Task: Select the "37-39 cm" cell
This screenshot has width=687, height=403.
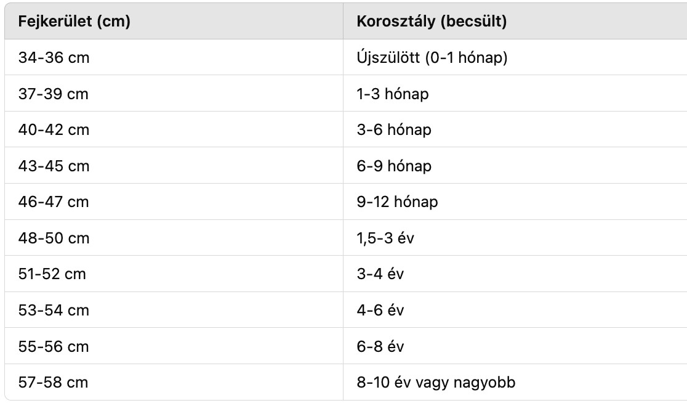Action: [54, 94]
